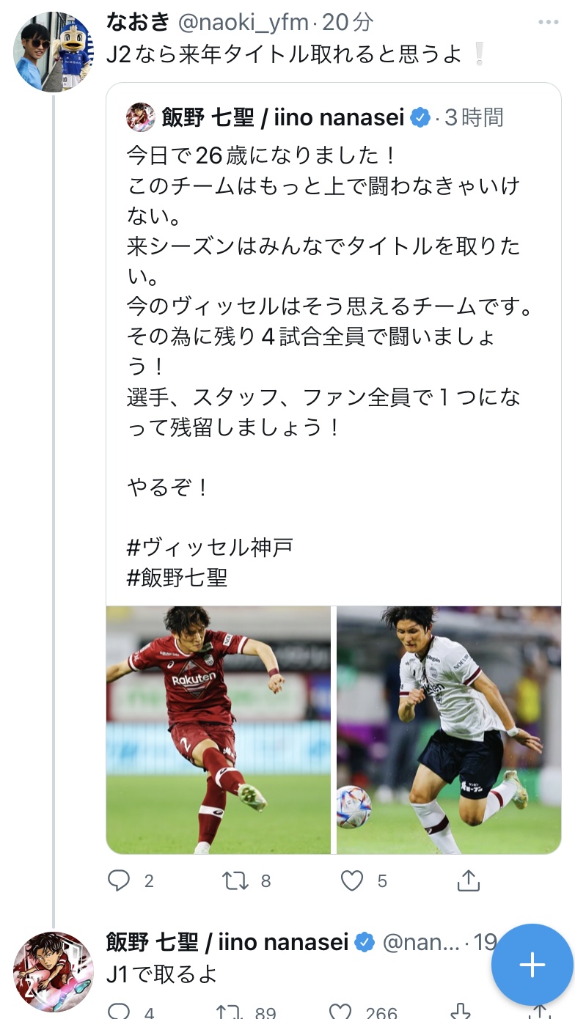This screenshot has width=575, height=1019.
Task: Share なおき's tweet via share icon
Action: coord(468,880)
